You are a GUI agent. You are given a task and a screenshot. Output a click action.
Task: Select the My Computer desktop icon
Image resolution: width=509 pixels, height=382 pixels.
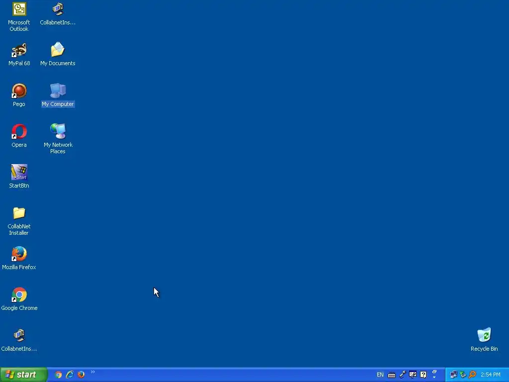[58, 95]
